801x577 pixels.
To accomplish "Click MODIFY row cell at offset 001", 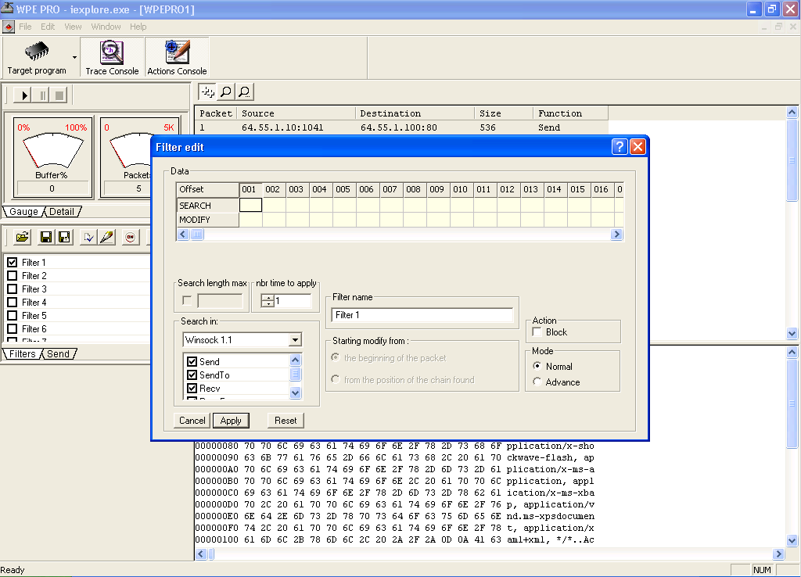I will tap(250, 220).
